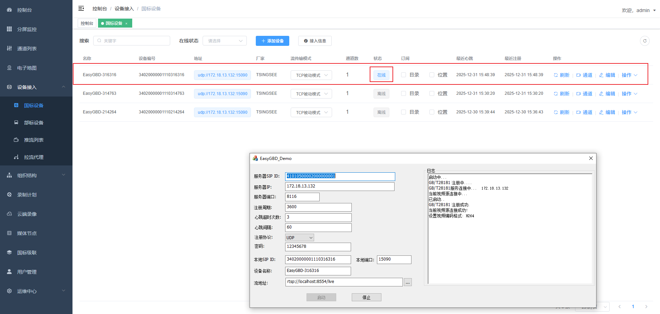Expand 操作 menu for EasyGBD-316316
Viewport: 660px width, 314px height.
pos(630,75)
